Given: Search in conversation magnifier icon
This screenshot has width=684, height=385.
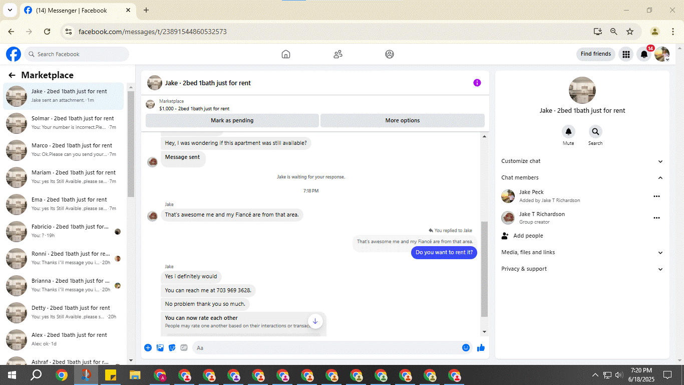Looking at the screenshot, I should 595,132.
